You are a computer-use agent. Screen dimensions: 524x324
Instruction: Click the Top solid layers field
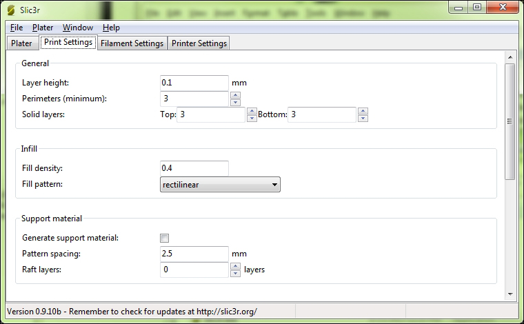(211, 114)
